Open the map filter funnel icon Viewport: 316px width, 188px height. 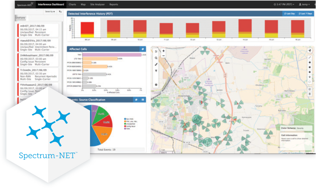coord(156,71)
